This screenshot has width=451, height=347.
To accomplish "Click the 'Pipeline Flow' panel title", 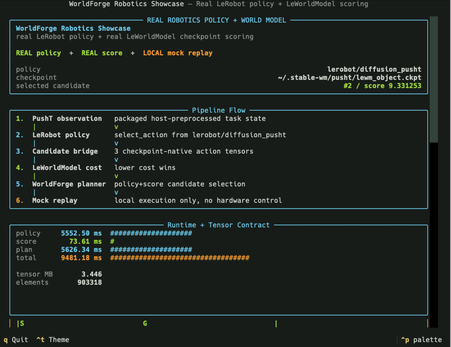I will [x=219, y=110].
